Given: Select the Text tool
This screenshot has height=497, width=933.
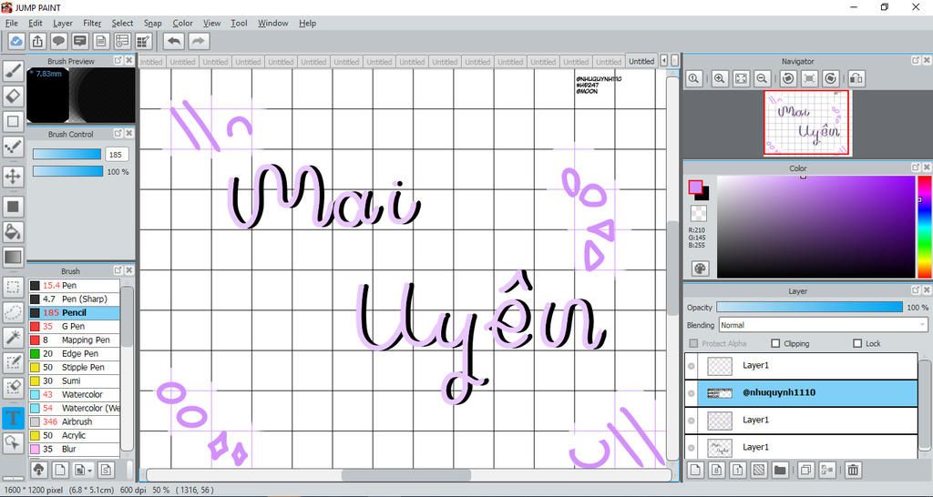Looking at the screenshot, I should tap(13, 418).
